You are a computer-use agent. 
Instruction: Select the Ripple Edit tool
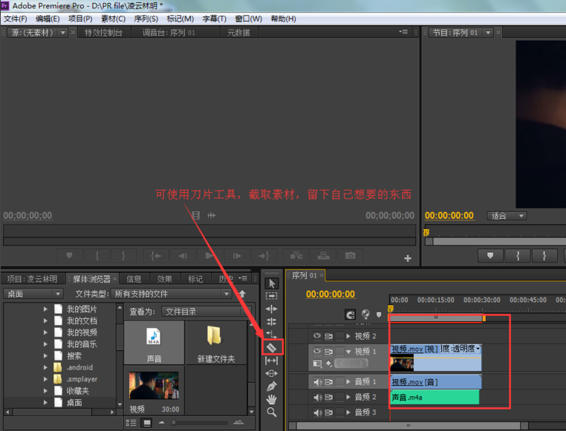tap(272, 309)
